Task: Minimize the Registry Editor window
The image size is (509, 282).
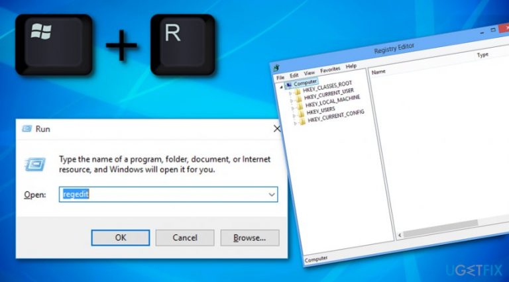Action: [x=482, y=32]
